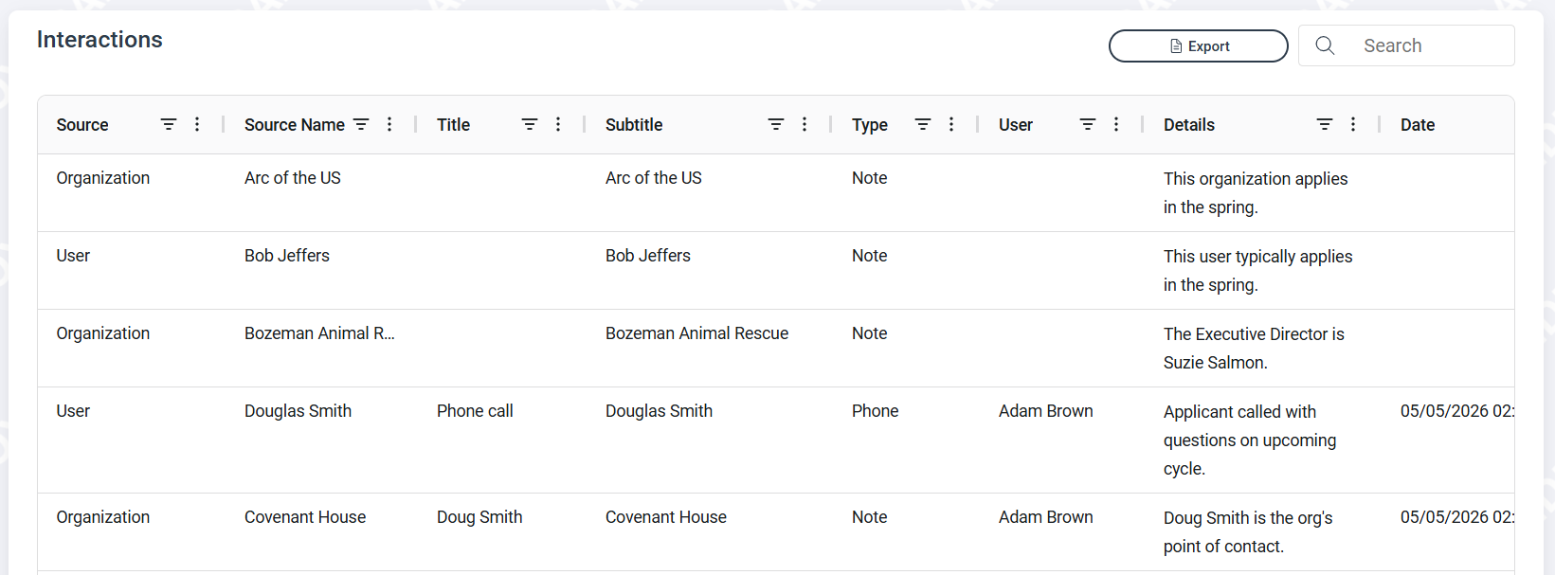Click the date in the Covenant House row

point(1456,517)
